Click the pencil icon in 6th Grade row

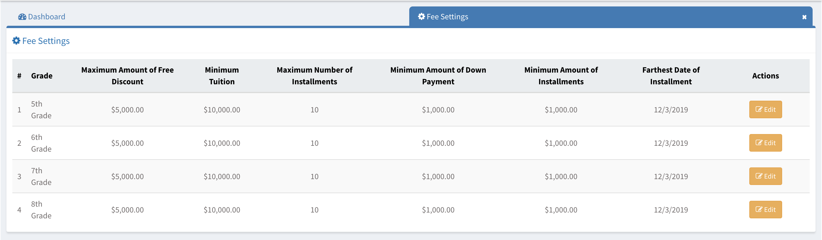pyautogui.click(x=758, y=143)
